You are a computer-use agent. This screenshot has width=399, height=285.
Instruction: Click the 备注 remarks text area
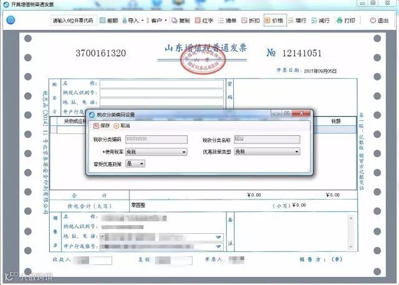[x=291, y=232]
